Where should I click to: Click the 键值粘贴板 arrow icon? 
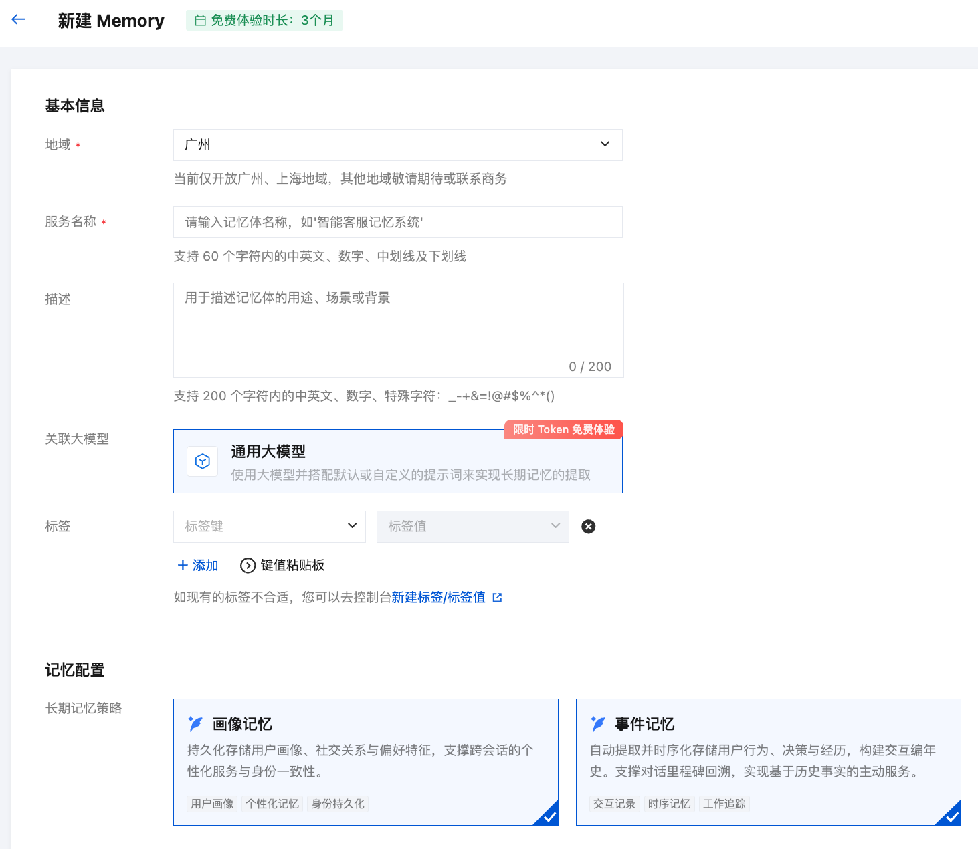coord(248,566)
